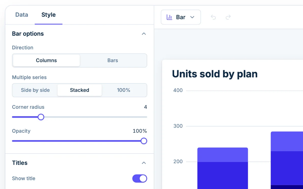
Task: Click the lighter top segment of the first column
Action: [223, 155]
